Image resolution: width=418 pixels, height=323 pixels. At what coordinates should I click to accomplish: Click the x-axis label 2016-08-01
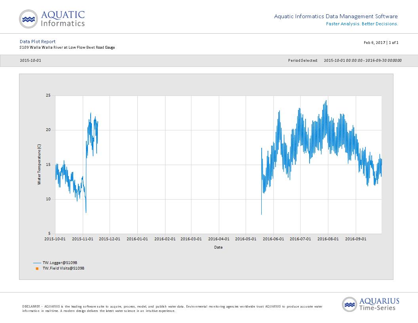(328, 239)
